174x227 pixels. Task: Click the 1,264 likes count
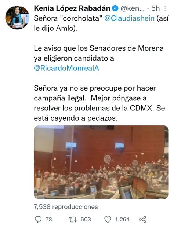pos(122,219)
